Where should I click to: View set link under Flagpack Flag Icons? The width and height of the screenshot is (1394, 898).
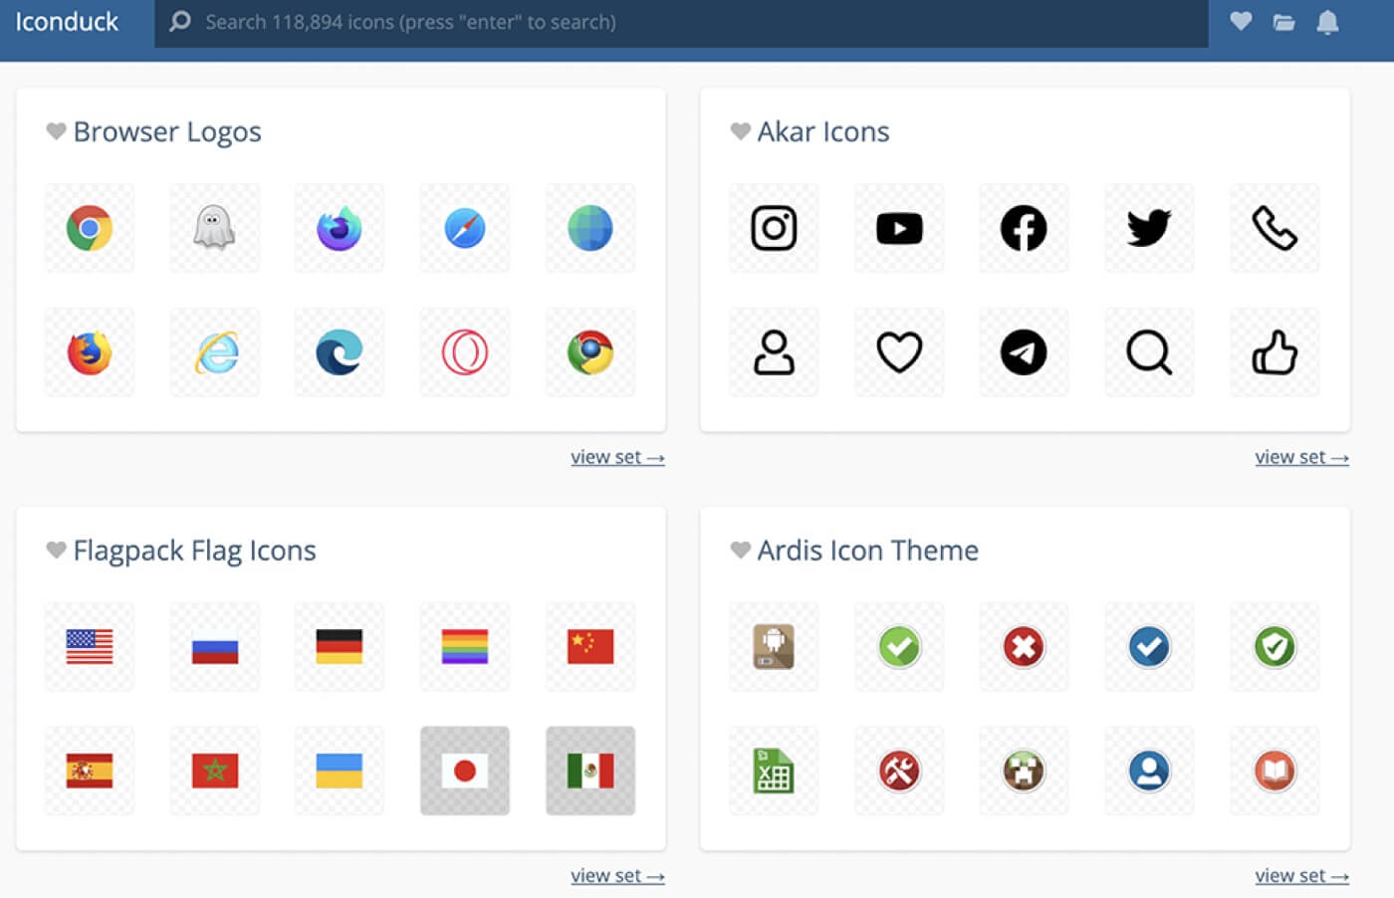617,876
